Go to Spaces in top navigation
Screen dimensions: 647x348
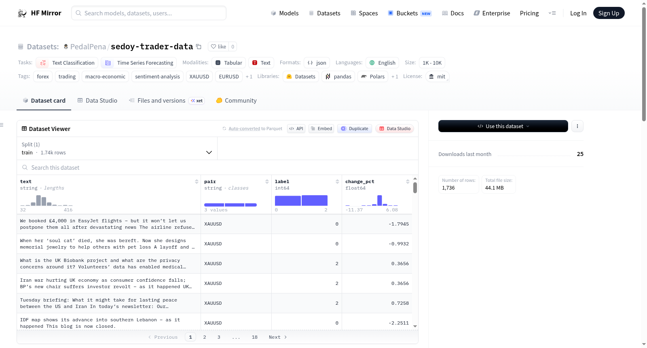364,13
